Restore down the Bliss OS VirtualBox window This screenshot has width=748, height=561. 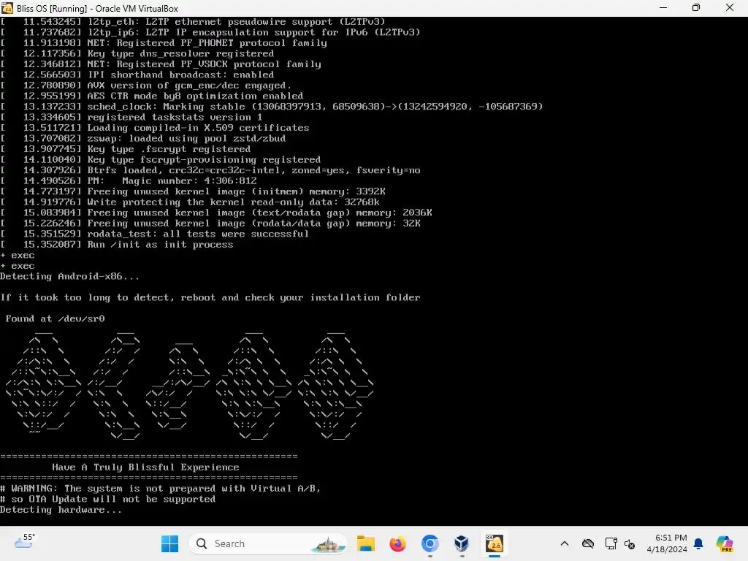[696, 8]
